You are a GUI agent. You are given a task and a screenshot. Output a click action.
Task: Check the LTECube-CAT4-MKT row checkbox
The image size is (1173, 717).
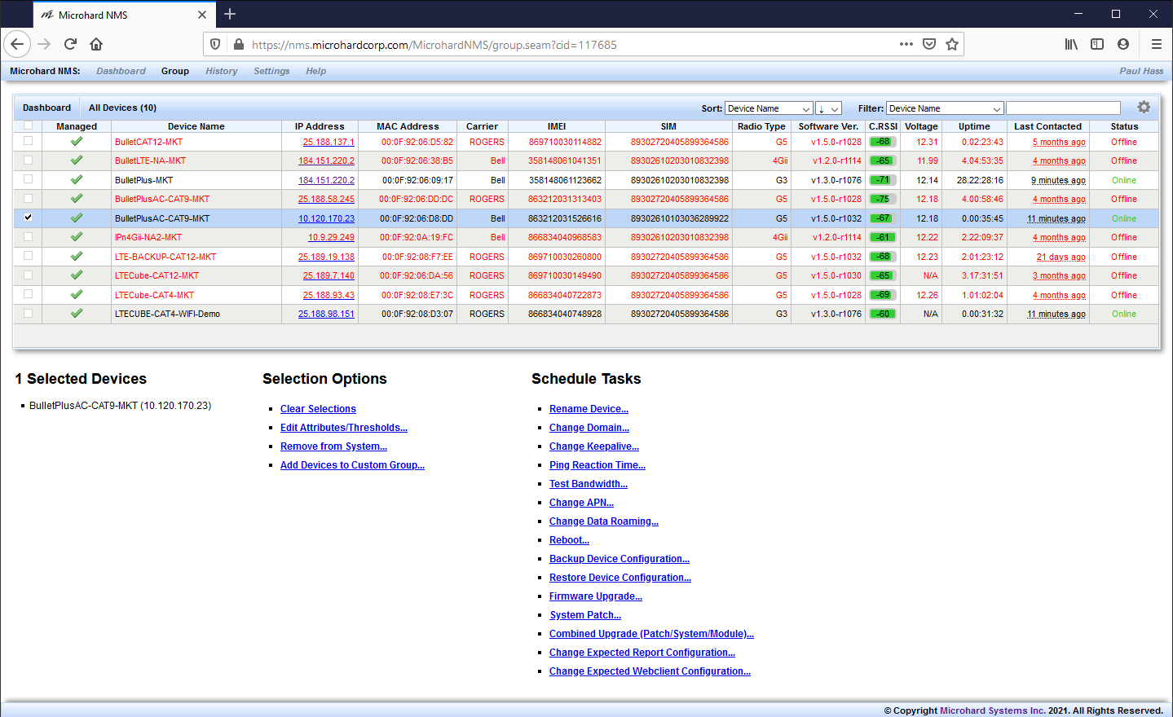(29, 294)
